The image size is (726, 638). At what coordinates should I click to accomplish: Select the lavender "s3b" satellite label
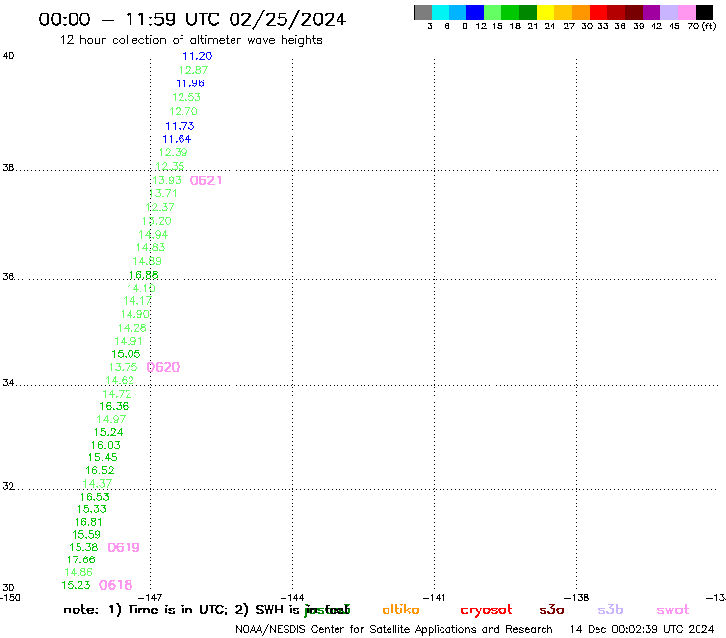pyautogui.click(x=610, y=610)
